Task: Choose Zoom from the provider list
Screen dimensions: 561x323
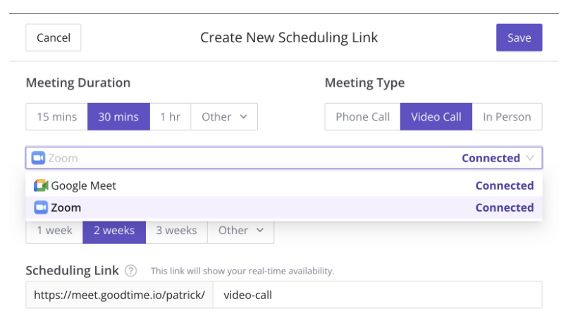Action: (284, 208)
